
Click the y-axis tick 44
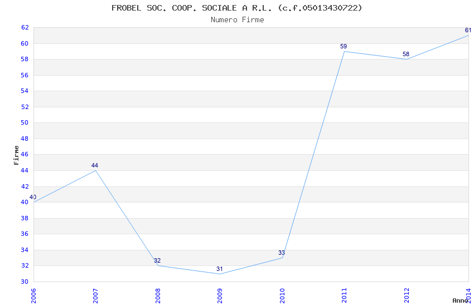point(25,170)
